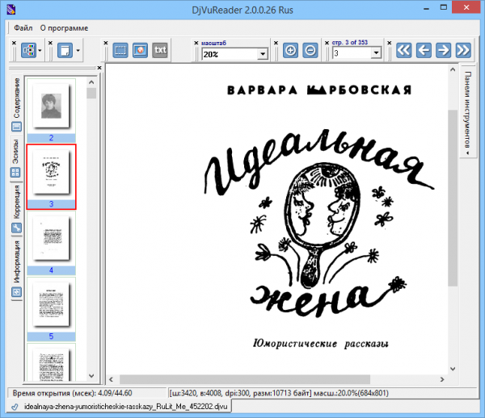
Task: Click the стр. 3 of 353 label
Action: 350,43
